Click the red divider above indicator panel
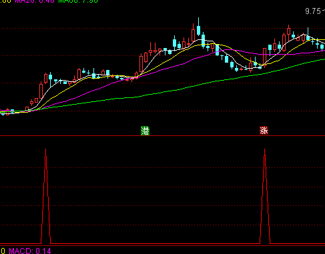Viewport: 325px width, 254px height. click(x=162, y=135)
